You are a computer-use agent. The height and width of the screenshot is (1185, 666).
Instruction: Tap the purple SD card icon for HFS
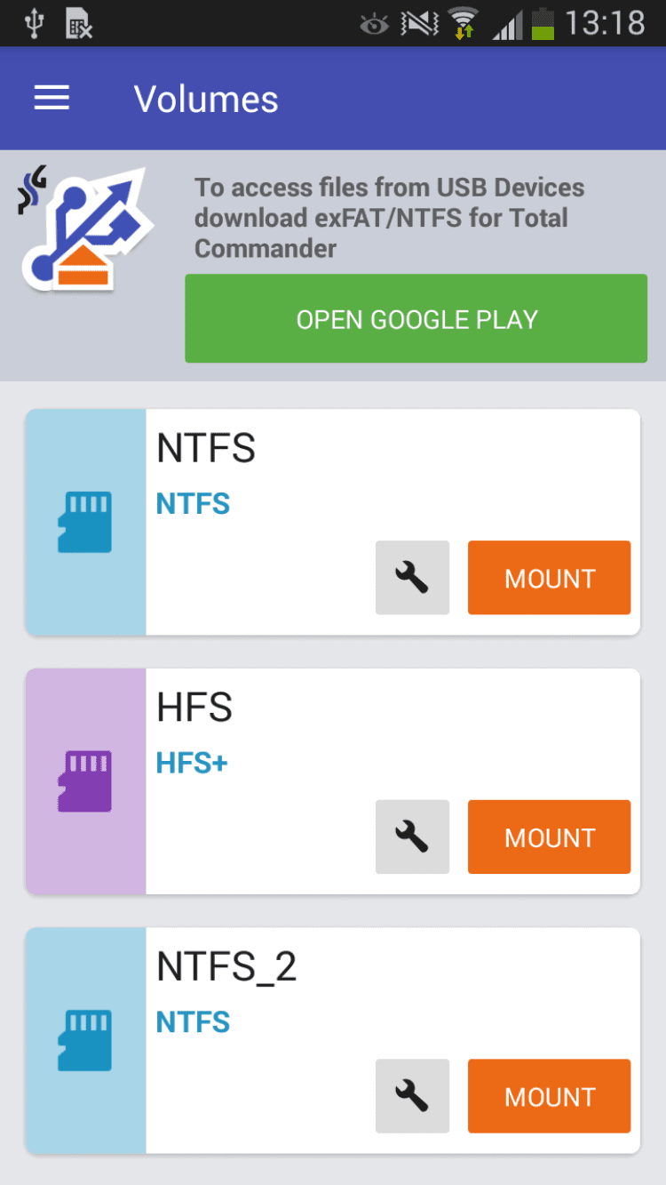[x=85, y=781]
